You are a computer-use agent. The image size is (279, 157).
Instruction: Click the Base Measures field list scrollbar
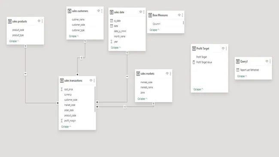click(x=183, y=23)
